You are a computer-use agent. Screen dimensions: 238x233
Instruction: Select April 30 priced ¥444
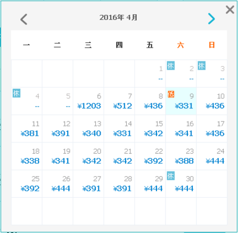click(x=181, y=184)
